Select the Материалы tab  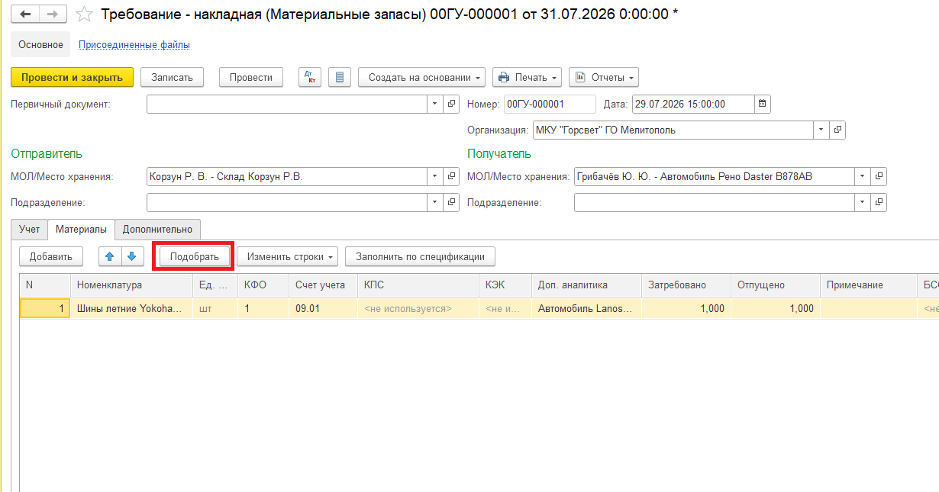pos(81,229)
